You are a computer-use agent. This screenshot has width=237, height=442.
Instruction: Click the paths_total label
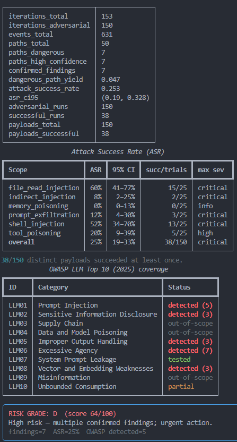coord(29,44)
